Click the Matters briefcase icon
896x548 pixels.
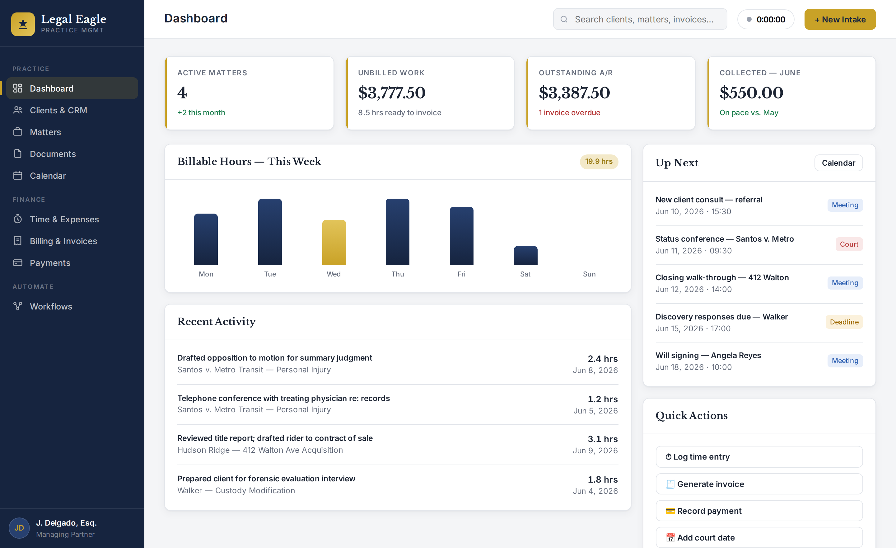click(18, 132)
